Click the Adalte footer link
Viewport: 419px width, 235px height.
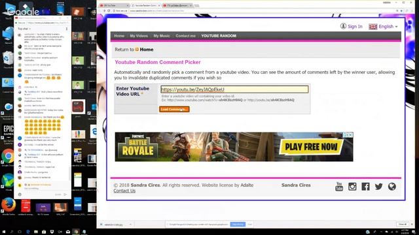247,185
